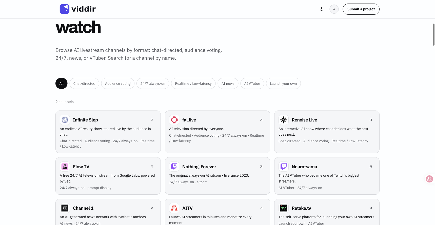Viewport: 435px width, 225px height.
Task: Select the Launch your own filter
Action: pos(283,84)
